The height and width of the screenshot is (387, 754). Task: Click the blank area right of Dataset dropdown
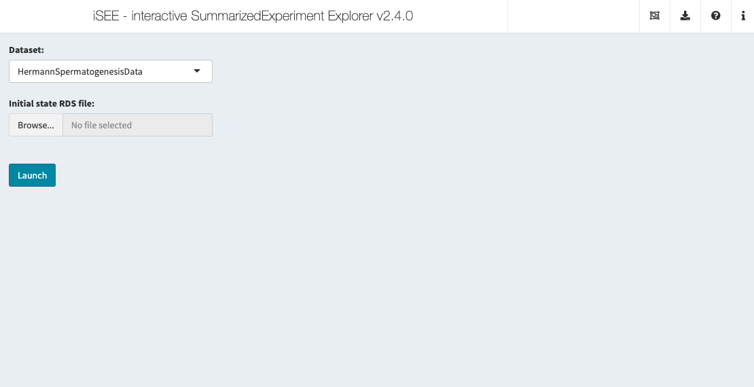tap(442, 71)
